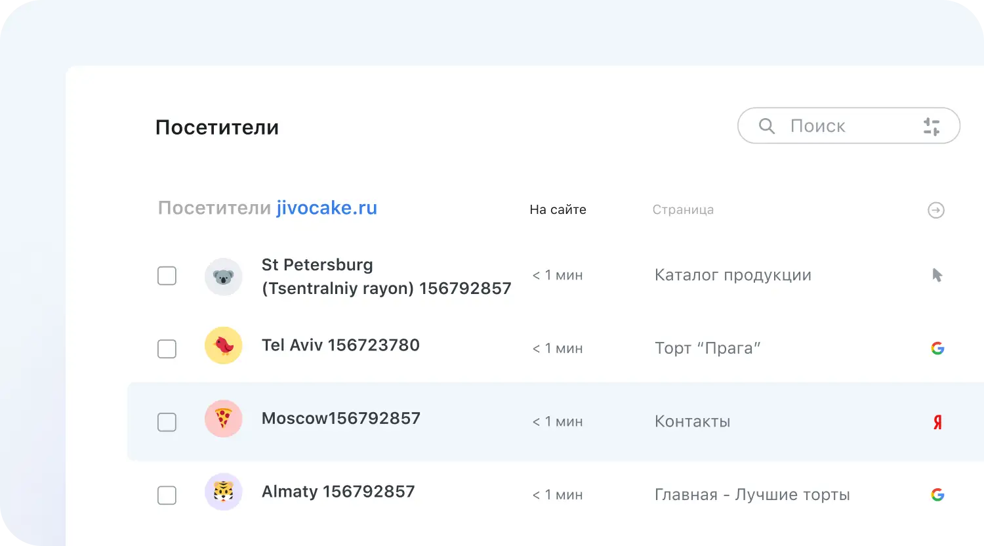
Task: Open visitor Tel Aviv 156723780
Action: (x=340, y=345)
